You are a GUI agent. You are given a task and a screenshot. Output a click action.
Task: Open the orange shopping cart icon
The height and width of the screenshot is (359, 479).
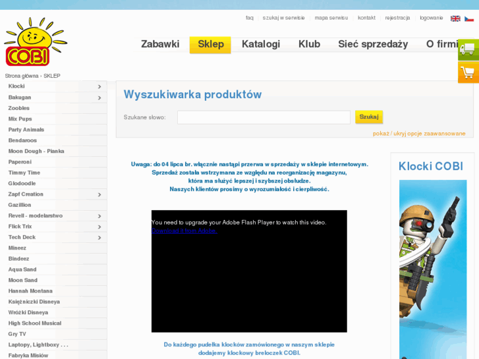tap(468, 72)
